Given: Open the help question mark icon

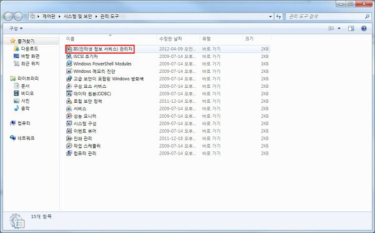Looking at the screenshot, I should point(364,29).
